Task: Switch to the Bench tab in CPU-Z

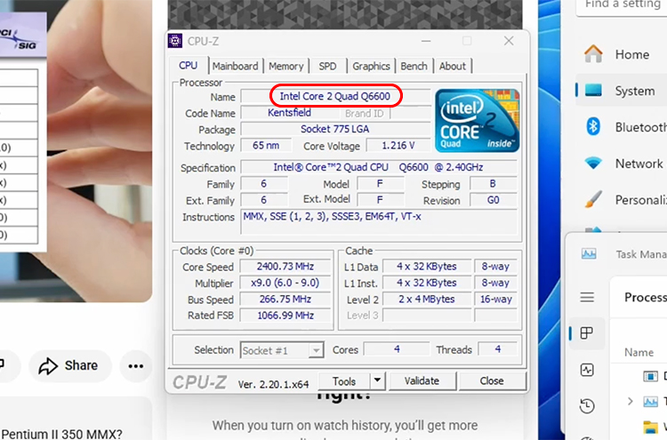Action: tap(414, 67)
